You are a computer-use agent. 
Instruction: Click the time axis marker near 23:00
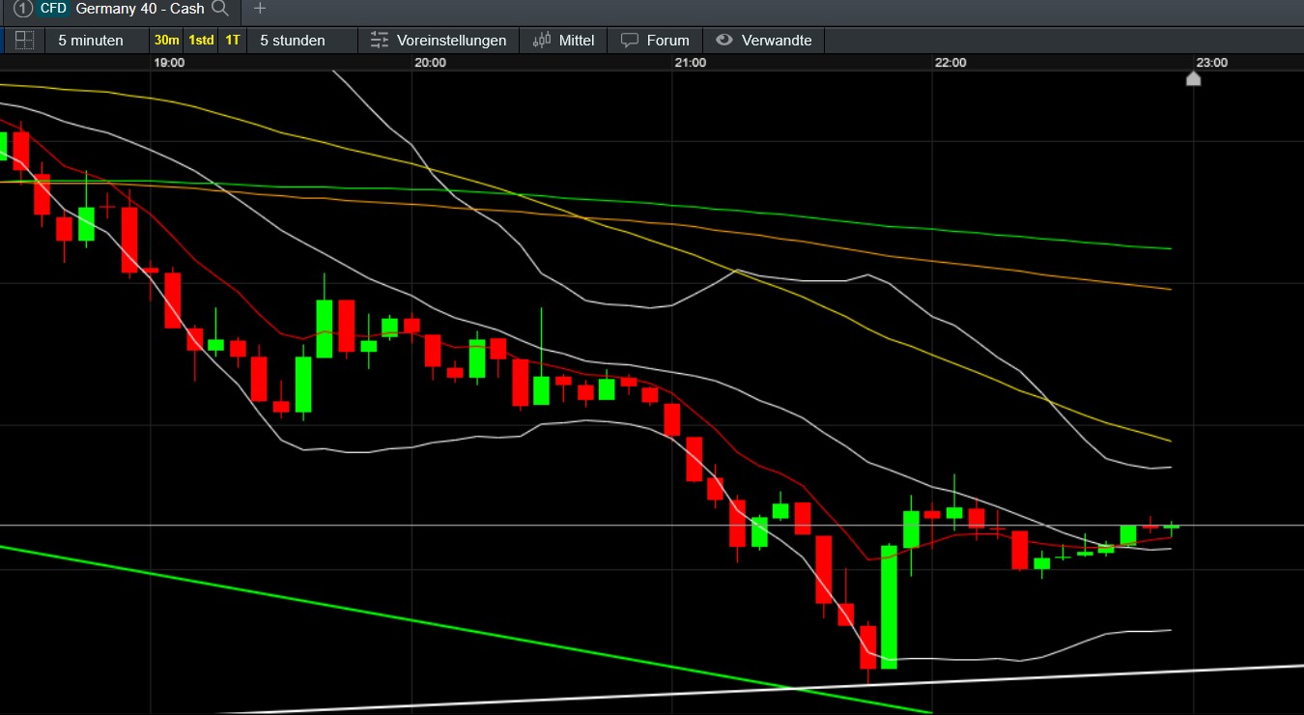[x=1193, y=79]
